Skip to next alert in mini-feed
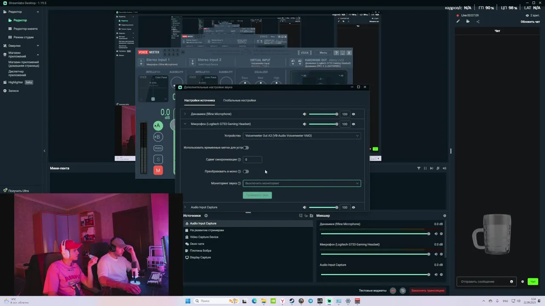The width and height of the screenshot is (545, 306). 431,168
